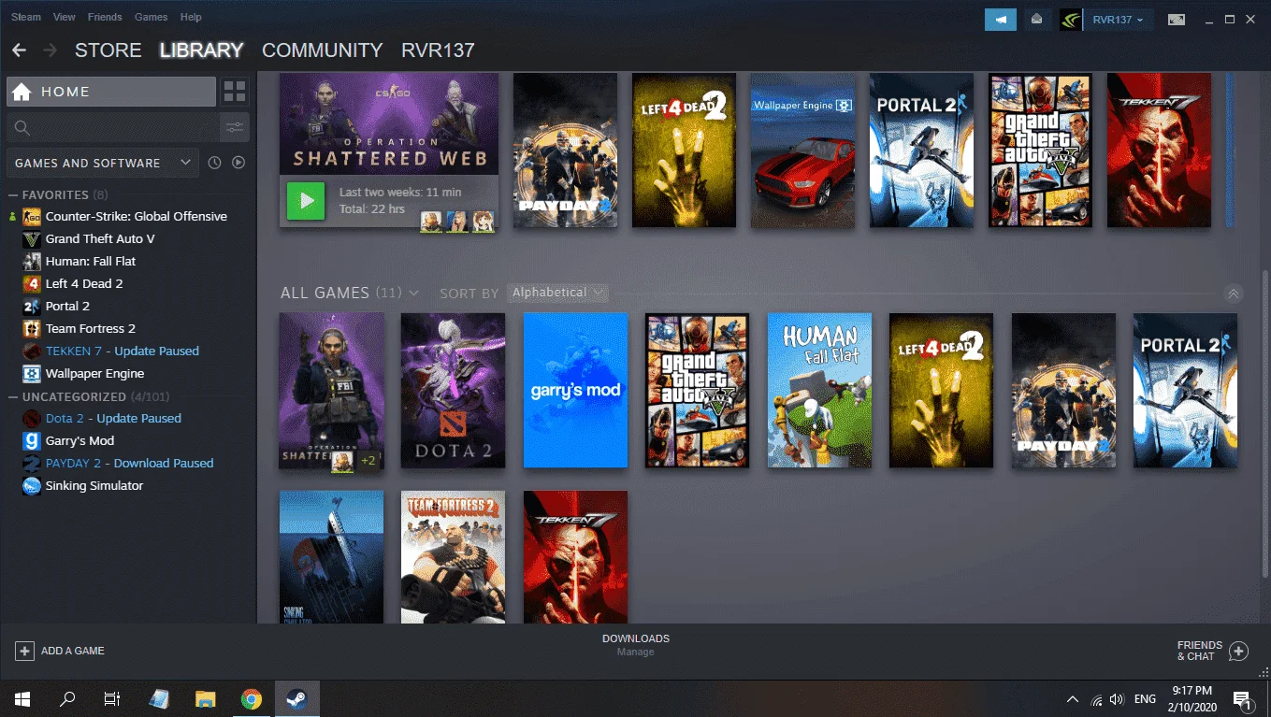
Task: Click the Add a Game plus icon
Action: coord(24,651)
